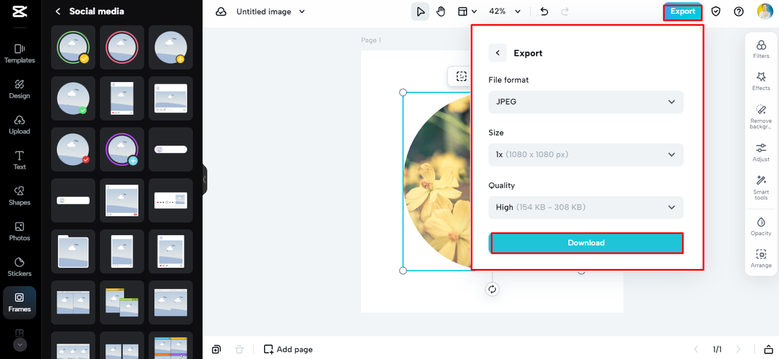The width and height of the screenshot is (779, 359).
Task: Select the pink ring circle frame
Action: tap(122, 47)
